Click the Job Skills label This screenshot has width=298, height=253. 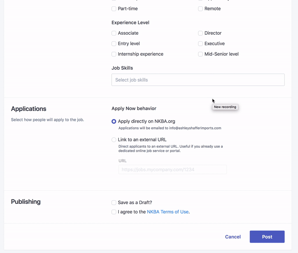tap(122, 68)
